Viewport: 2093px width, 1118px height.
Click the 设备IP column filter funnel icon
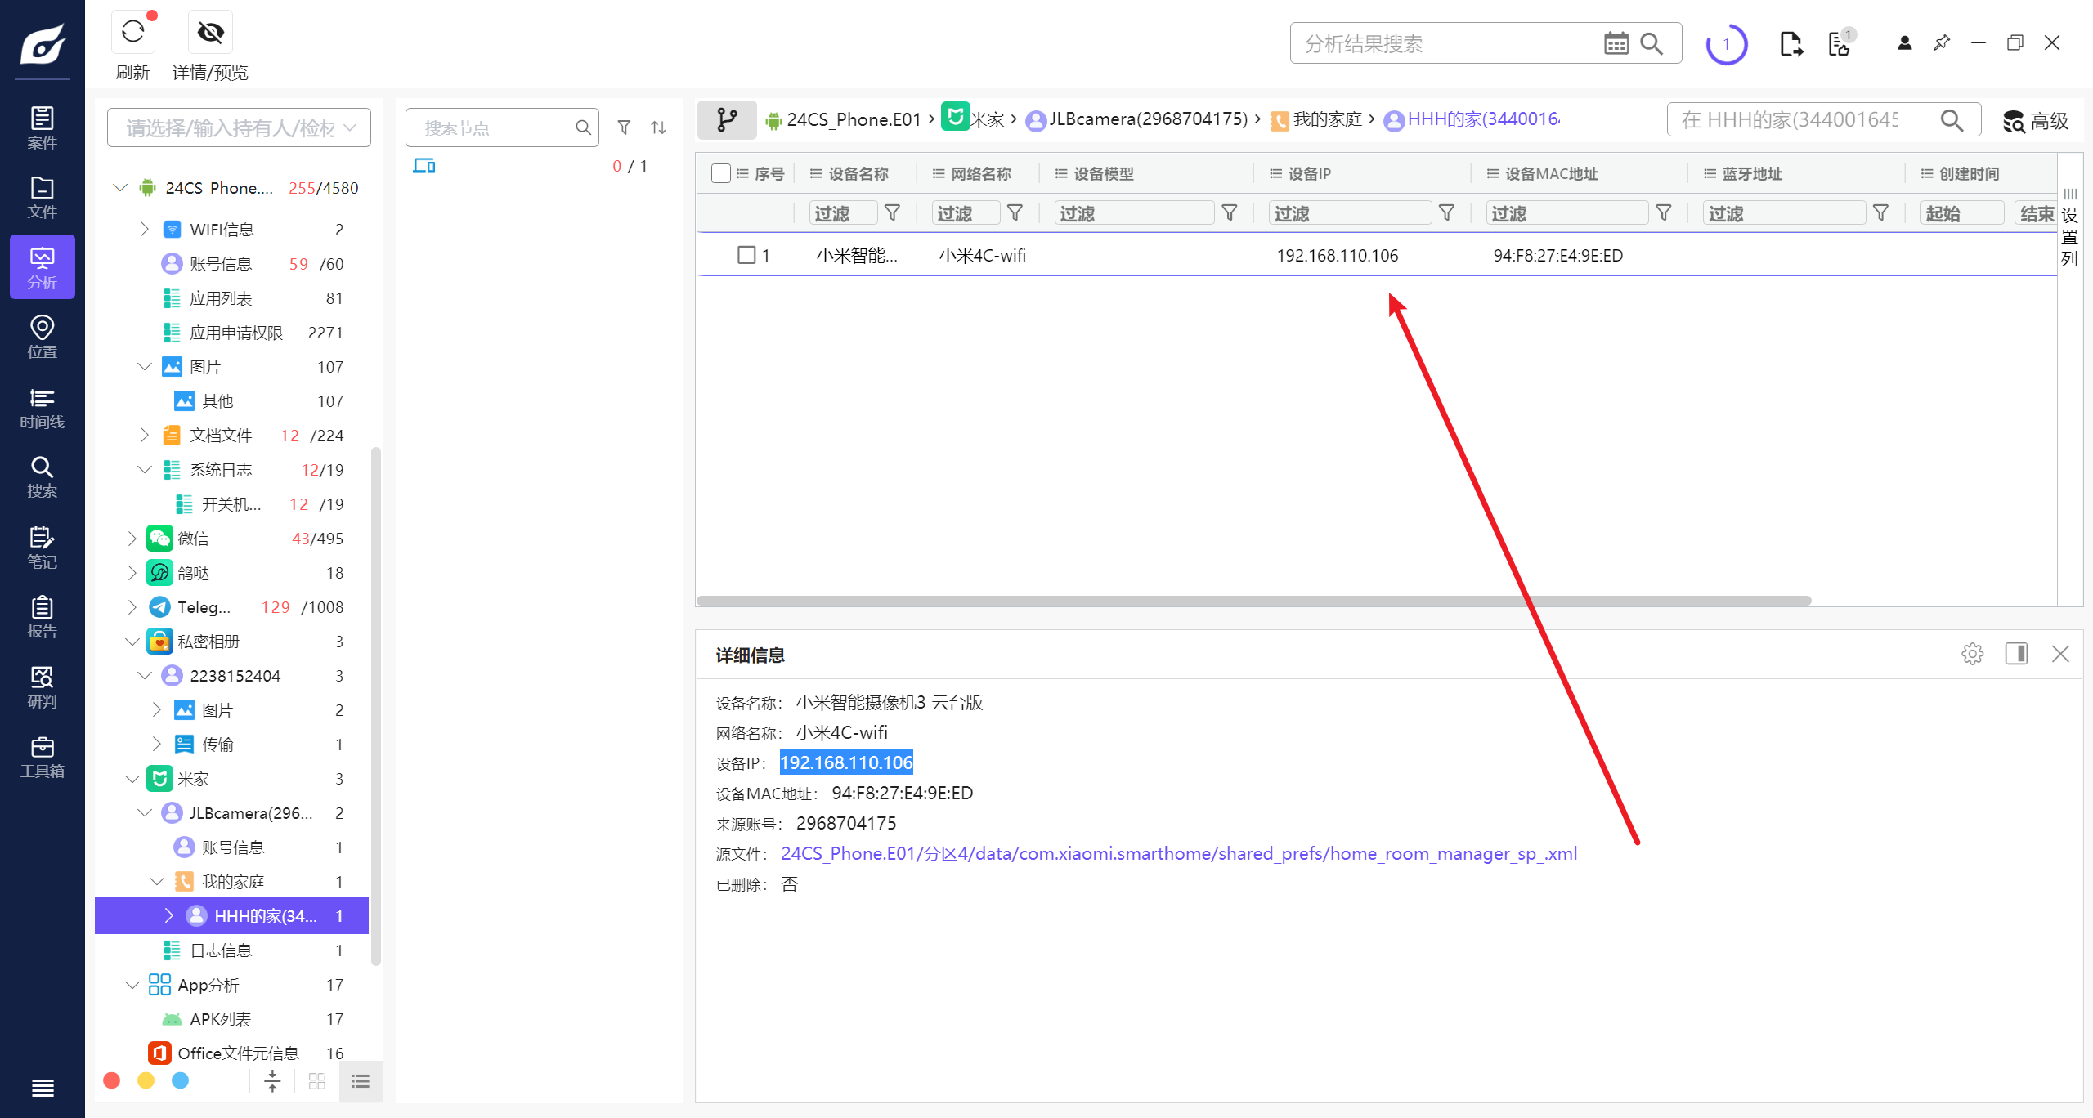point(1446,213)
